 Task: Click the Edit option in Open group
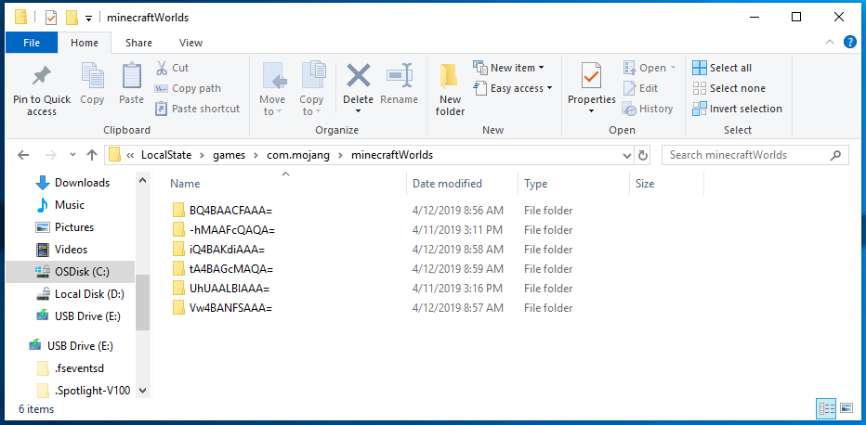(640, 88)
